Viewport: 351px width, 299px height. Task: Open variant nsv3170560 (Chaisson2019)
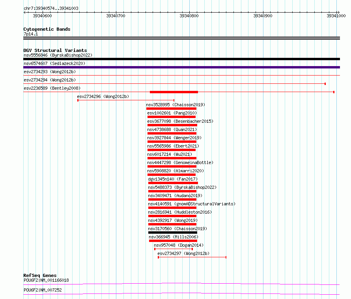click(x=177, y=229)
